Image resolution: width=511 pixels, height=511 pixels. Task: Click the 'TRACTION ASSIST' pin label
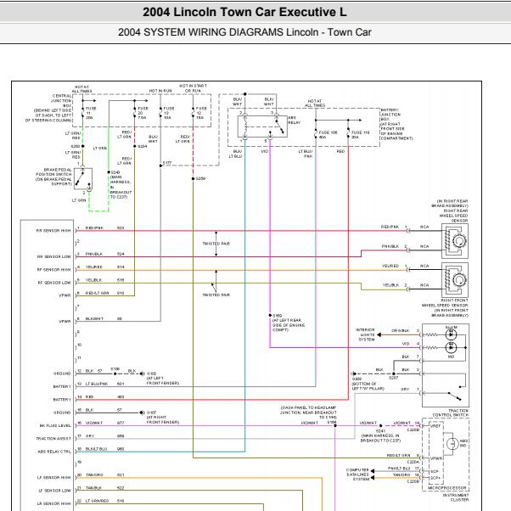(x=53, y=439)
